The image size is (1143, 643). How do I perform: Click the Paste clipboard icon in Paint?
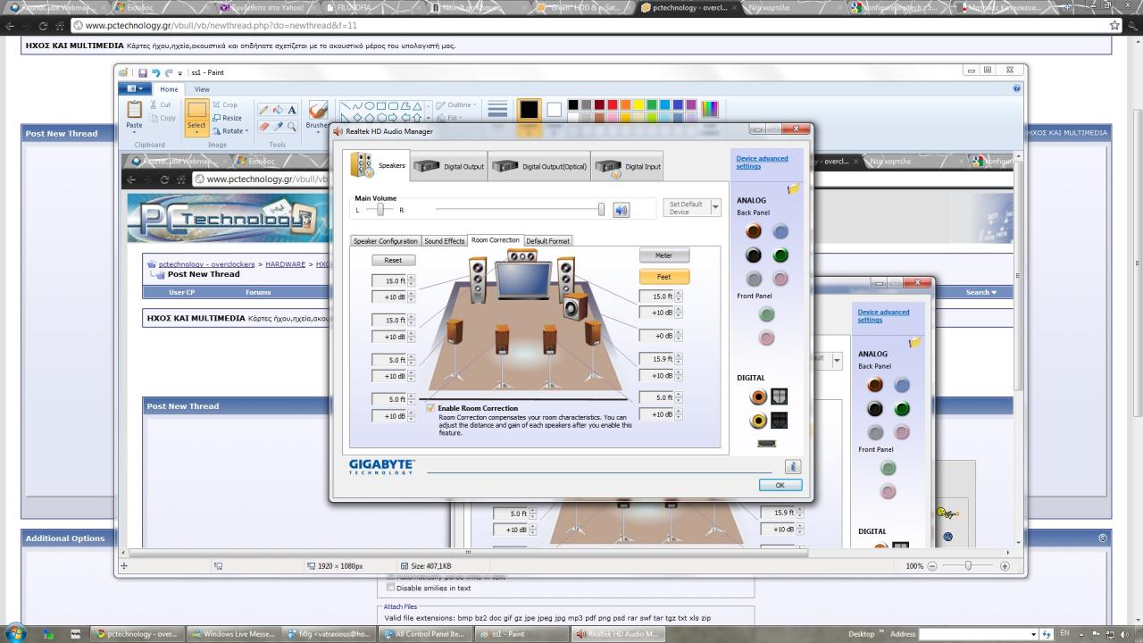click(x=134, y=110)
